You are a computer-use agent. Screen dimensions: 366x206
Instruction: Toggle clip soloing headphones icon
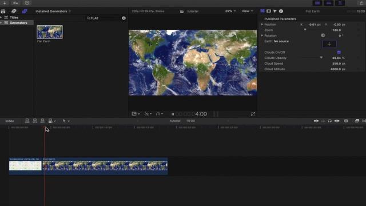329,121
